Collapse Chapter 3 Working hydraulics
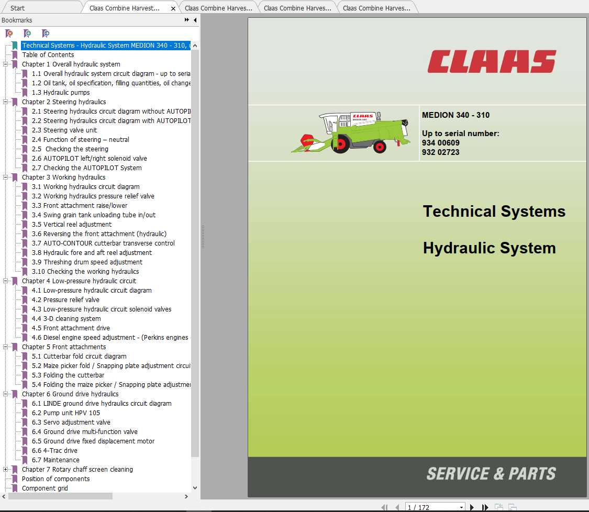Viewport: 589px width, 512px height. (x=5, y=177)
